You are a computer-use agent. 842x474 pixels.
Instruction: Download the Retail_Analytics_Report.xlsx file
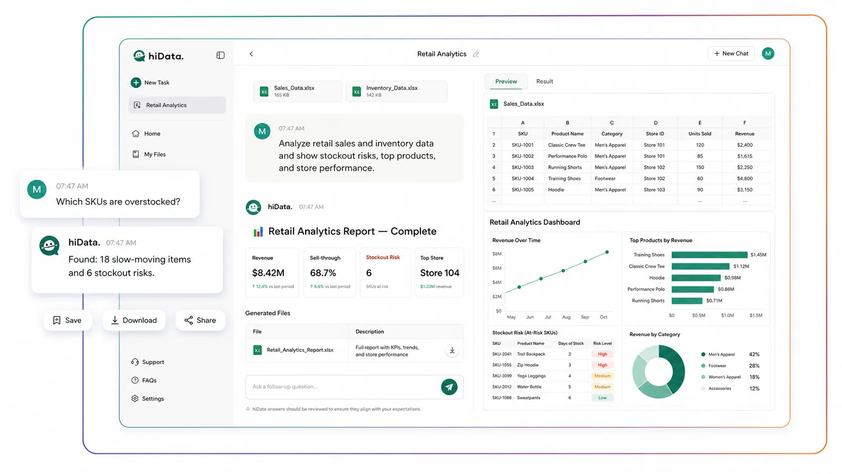click(452, 351)
